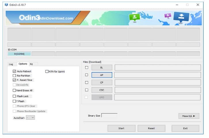This screenshot has width=209, height=138.
Task: Tick the checkbox next to CSC
Action: point(87,90)
